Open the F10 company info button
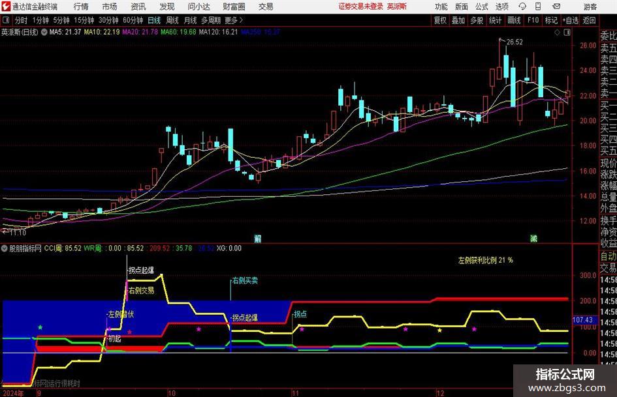The height and width of the screenshot is (397, 617). pyautogui.click(x=533, y=20)
